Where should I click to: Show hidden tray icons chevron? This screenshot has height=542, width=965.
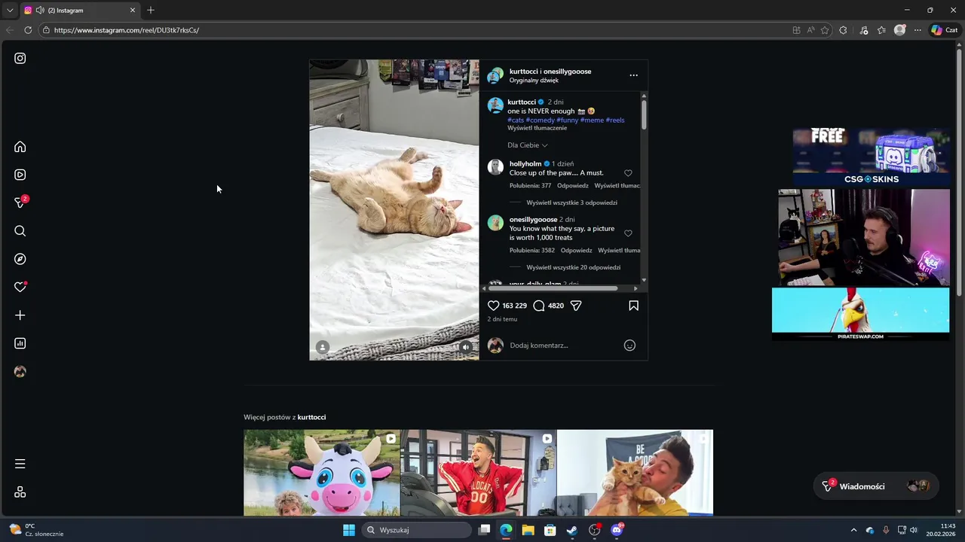pyautogui.click(x=853, y=530)
